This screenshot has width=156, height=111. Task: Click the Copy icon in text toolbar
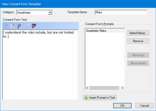[13, 26]
